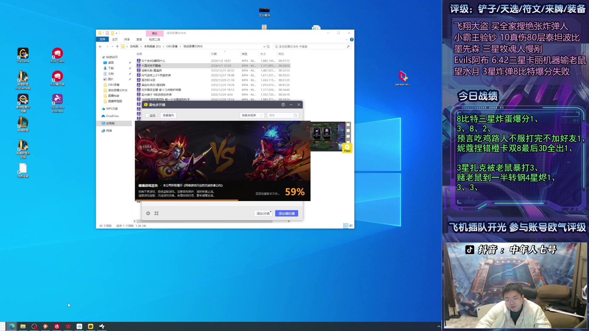Switch to the 共享 ribbon tab
The height and width of the screenshot is (331, 589).
click(x=127, y=40)
